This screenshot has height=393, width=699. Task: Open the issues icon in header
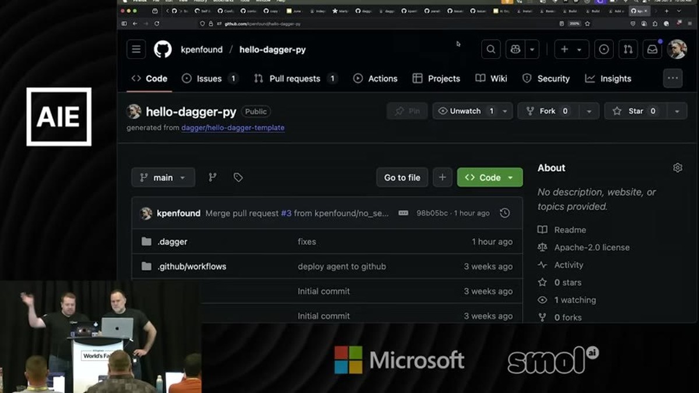(x=604, y=49)
